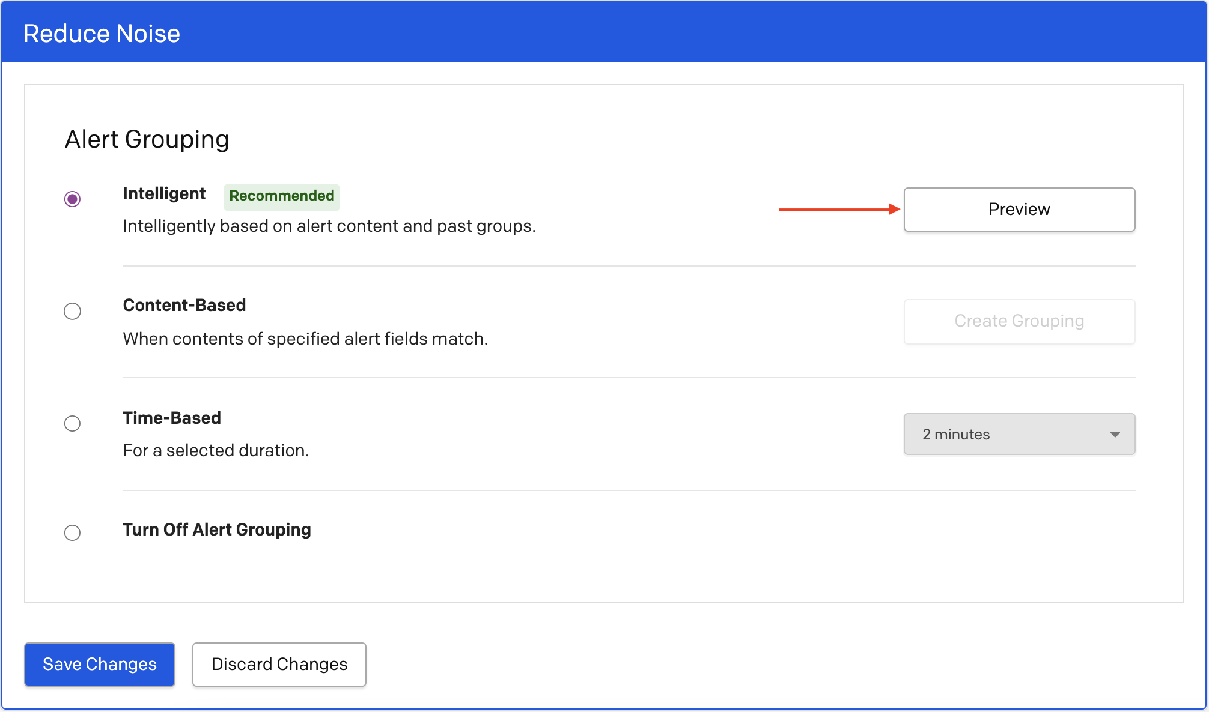Viewport: 1209px width, 712px height.
Task: Click the dropdown arrow on the duration selector
Action: (x=1115, y=434)
